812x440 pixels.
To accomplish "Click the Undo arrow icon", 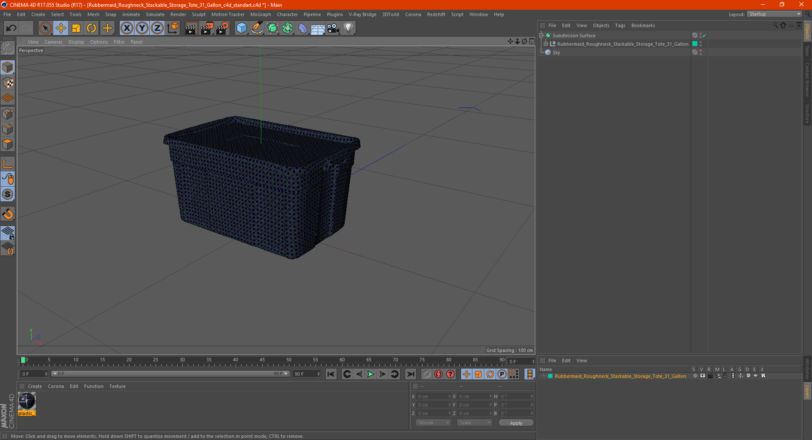I will pos(11,28).
